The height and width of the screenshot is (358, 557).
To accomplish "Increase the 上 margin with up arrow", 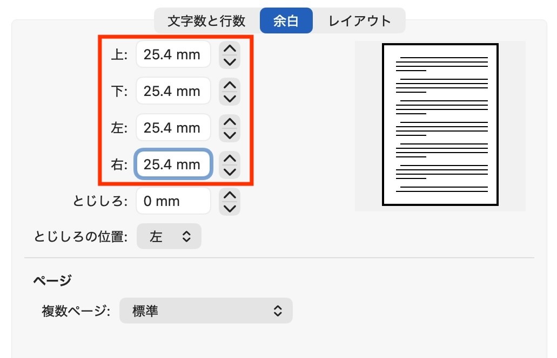I will click(230, 48).
